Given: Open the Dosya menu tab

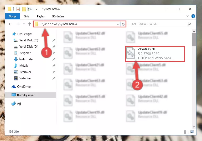Looking at the screenshot, I should [13, 16].
